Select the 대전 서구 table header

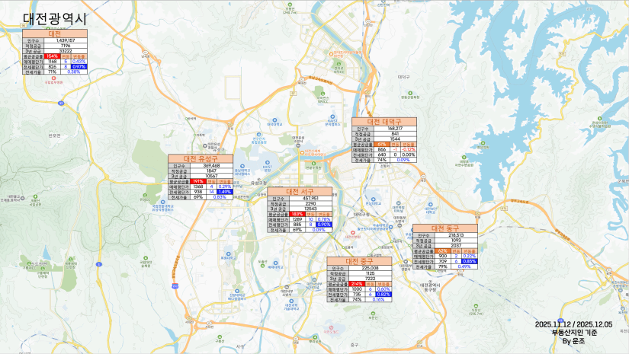tap(300, 191)
